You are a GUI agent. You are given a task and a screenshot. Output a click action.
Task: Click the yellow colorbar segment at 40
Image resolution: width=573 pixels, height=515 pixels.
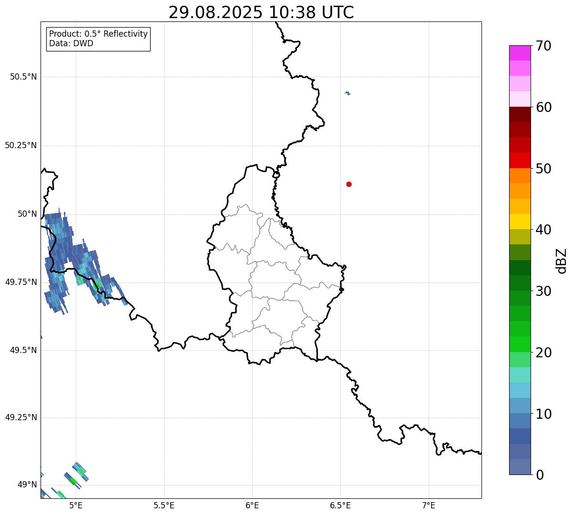click(520, 222)
